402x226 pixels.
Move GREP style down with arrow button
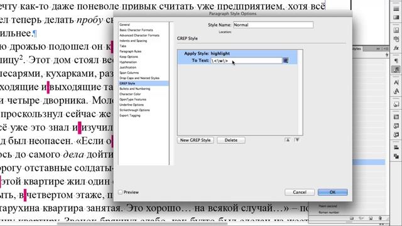[297, 140]
